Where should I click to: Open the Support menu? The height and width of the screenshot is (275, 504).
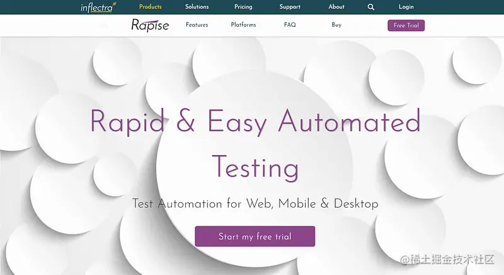(290, 7)
